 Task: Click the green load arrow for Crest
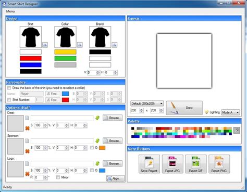tap(97, 118)
